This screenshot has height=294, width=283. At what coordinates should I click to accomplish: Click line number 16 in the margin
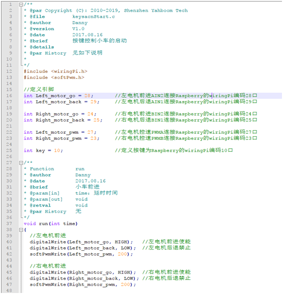(9, 96)
